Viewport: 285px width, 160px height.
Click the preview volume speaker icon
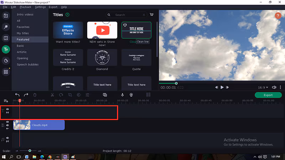pyautogui.click(x=274, y=87)
